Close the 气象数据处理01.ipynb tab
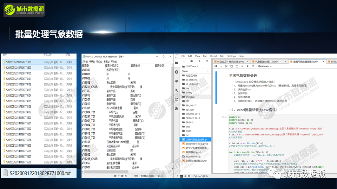The width and height of the screenshot is (337, 189). click(286, 62)
